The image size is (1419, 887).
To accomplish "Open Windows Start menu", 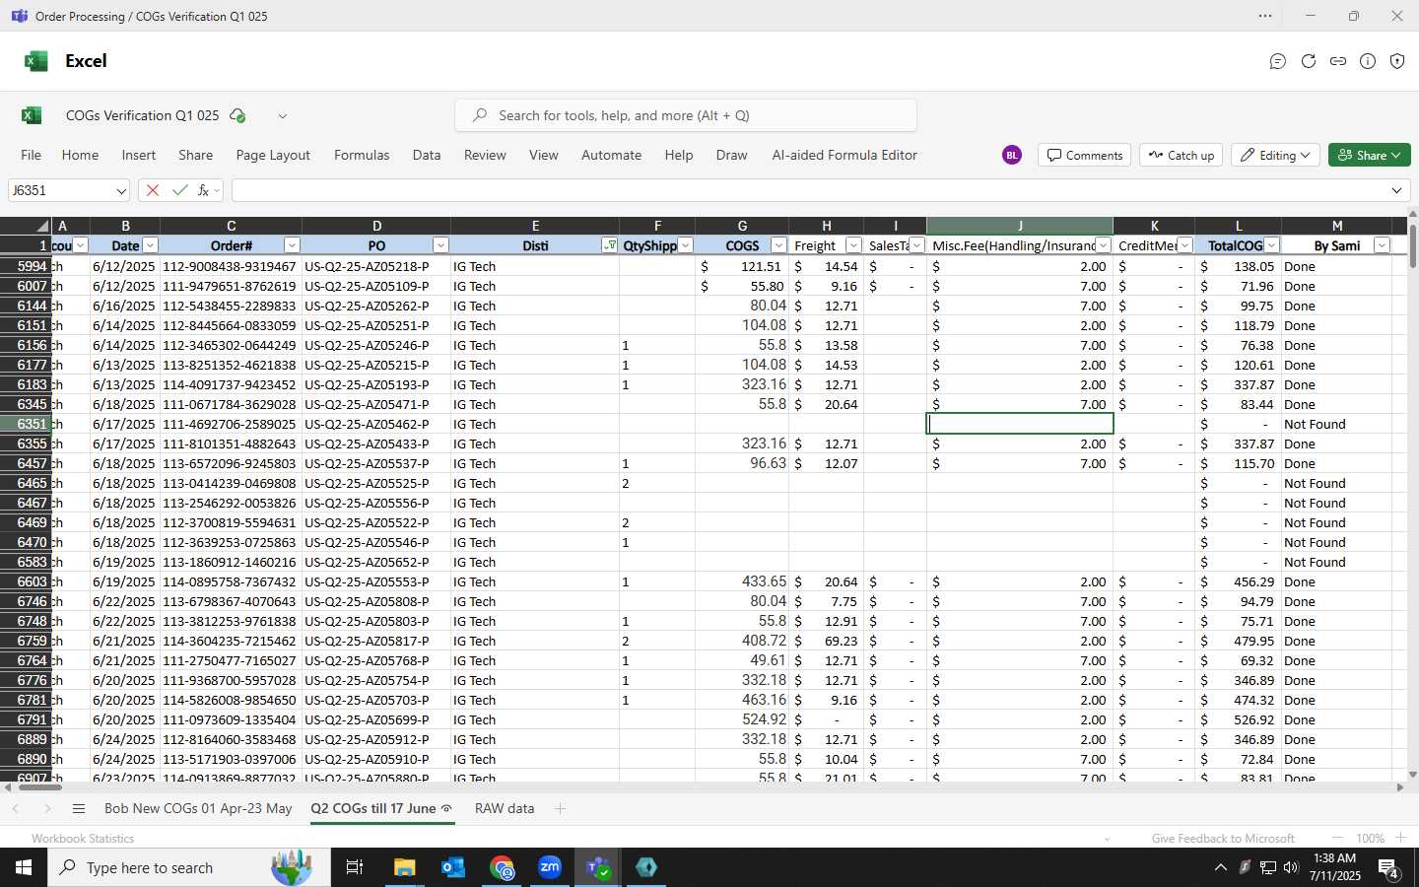I will pos(24,867).
